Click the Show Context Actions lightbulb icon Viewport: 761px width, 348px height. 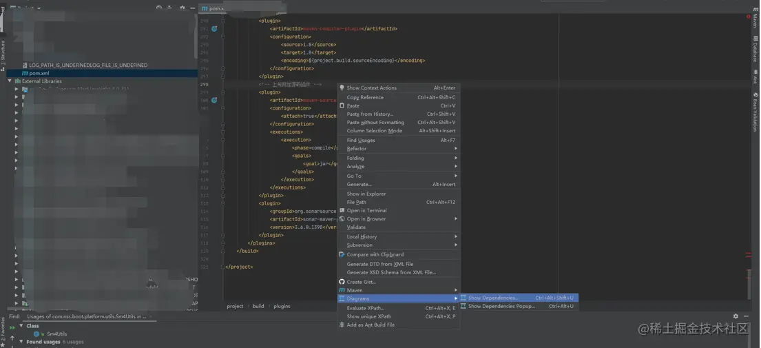click(342, 88)
